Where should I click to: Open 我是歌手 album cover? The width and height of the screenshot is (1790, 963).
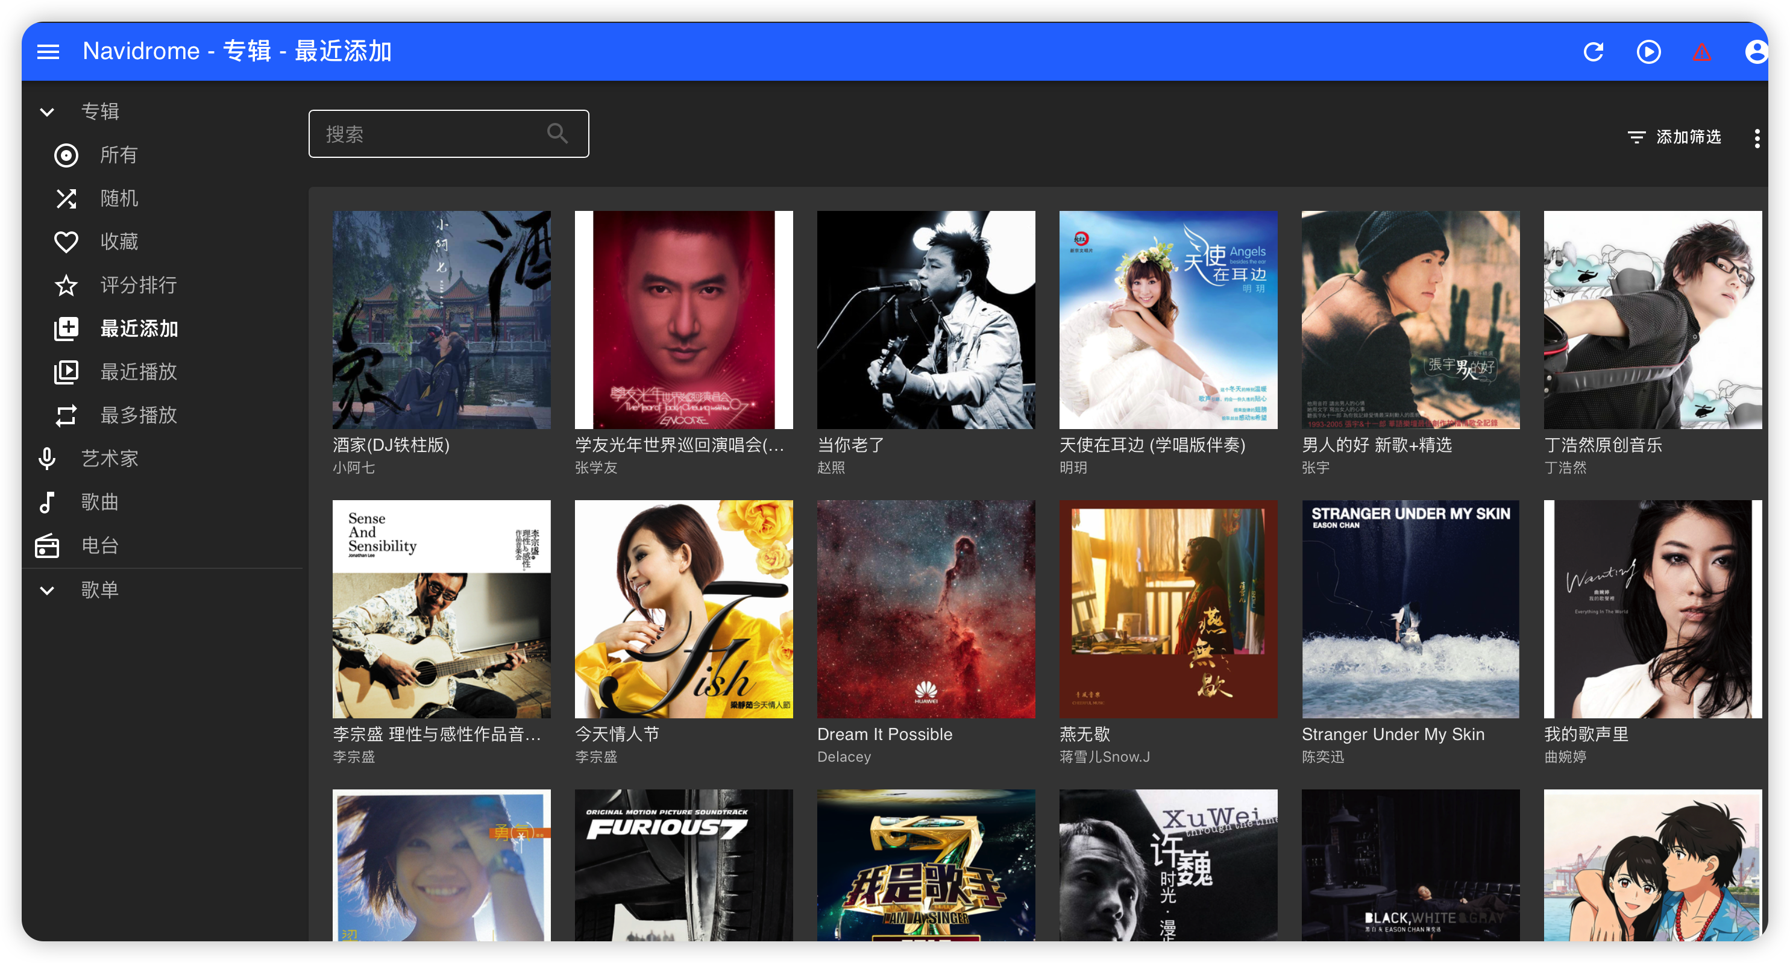click(x=926, y=865)
